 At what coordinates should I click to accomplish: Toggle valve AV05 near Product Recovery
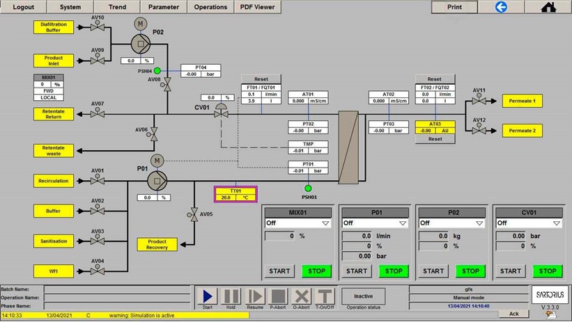coord(192,216)
